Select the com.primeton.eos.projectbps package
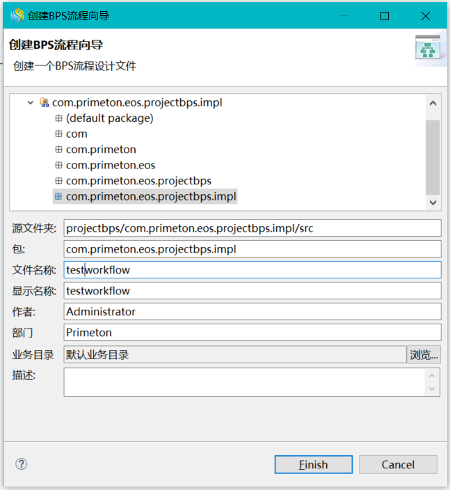 [138, 181]
